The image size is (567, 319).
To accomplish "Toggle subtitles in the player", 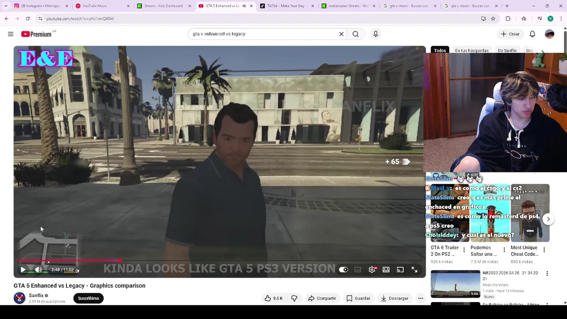I will coord(357,269).
